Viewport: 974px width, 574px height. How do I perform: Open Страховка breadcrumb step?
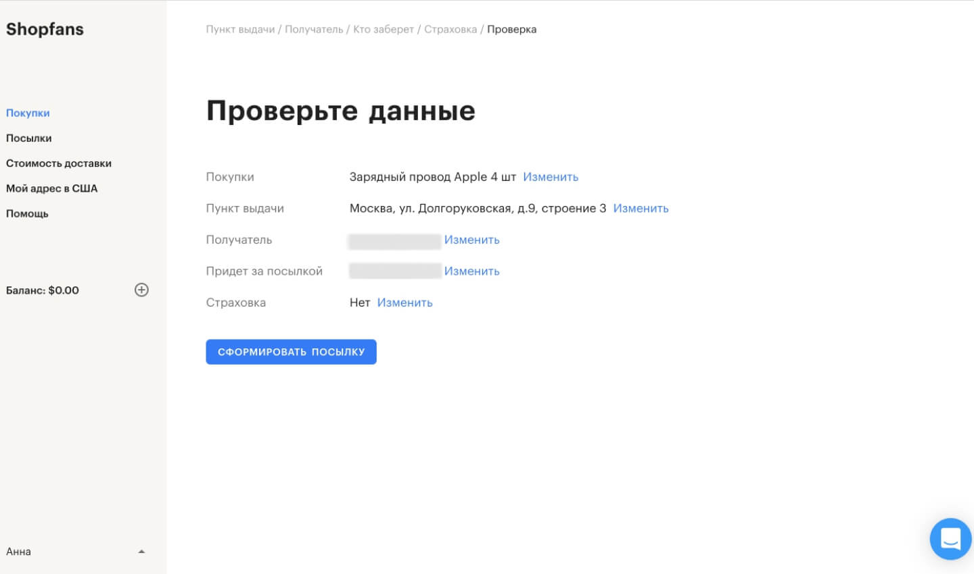tap(450, 29)
